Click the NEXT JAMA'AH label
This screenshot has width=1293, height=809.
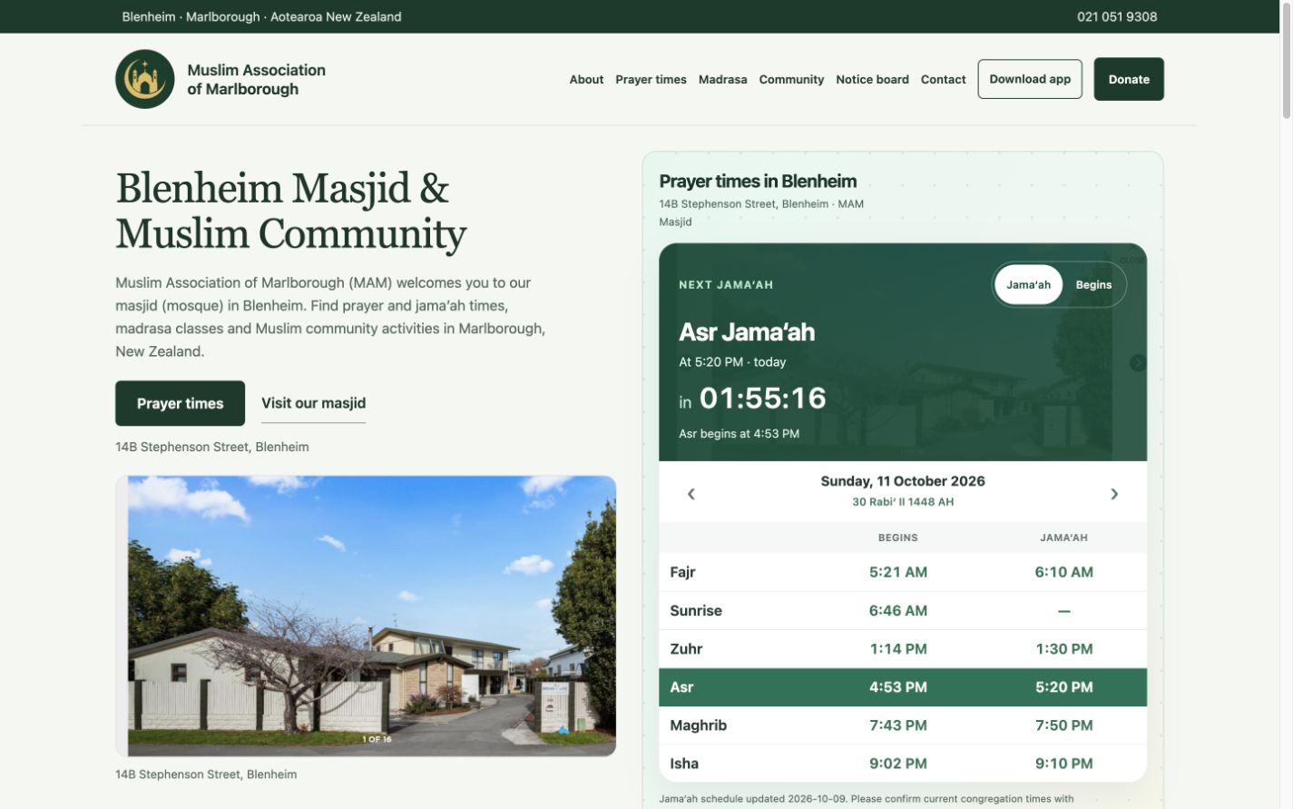pos(726,285)
